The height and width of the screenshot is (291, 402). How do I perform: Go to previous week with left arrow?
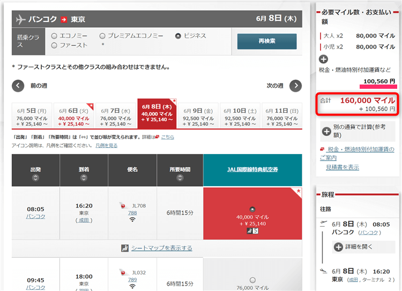point(18,86)
